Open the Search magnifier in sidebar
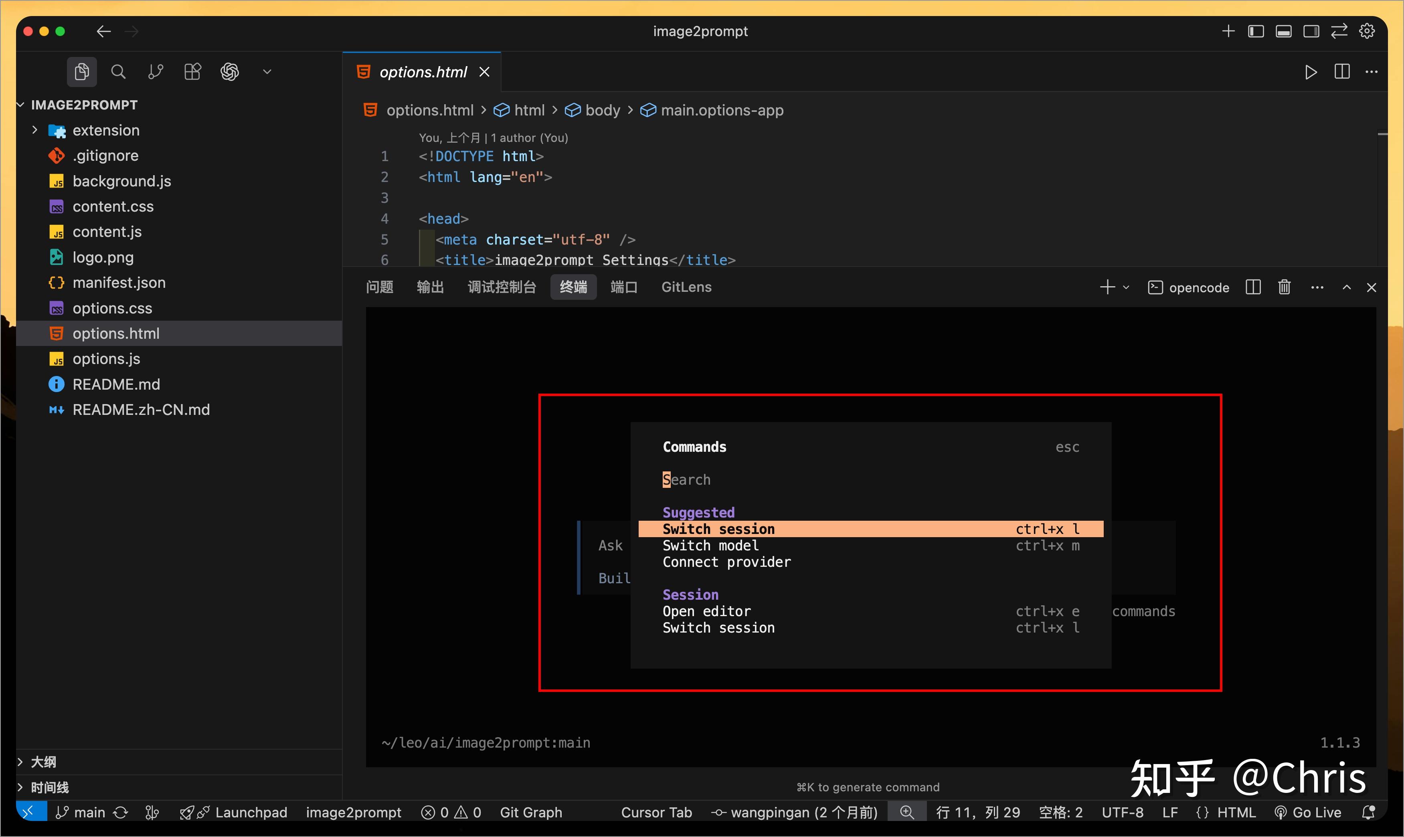This screenshot has width=1404, height=837. point(118,72)
